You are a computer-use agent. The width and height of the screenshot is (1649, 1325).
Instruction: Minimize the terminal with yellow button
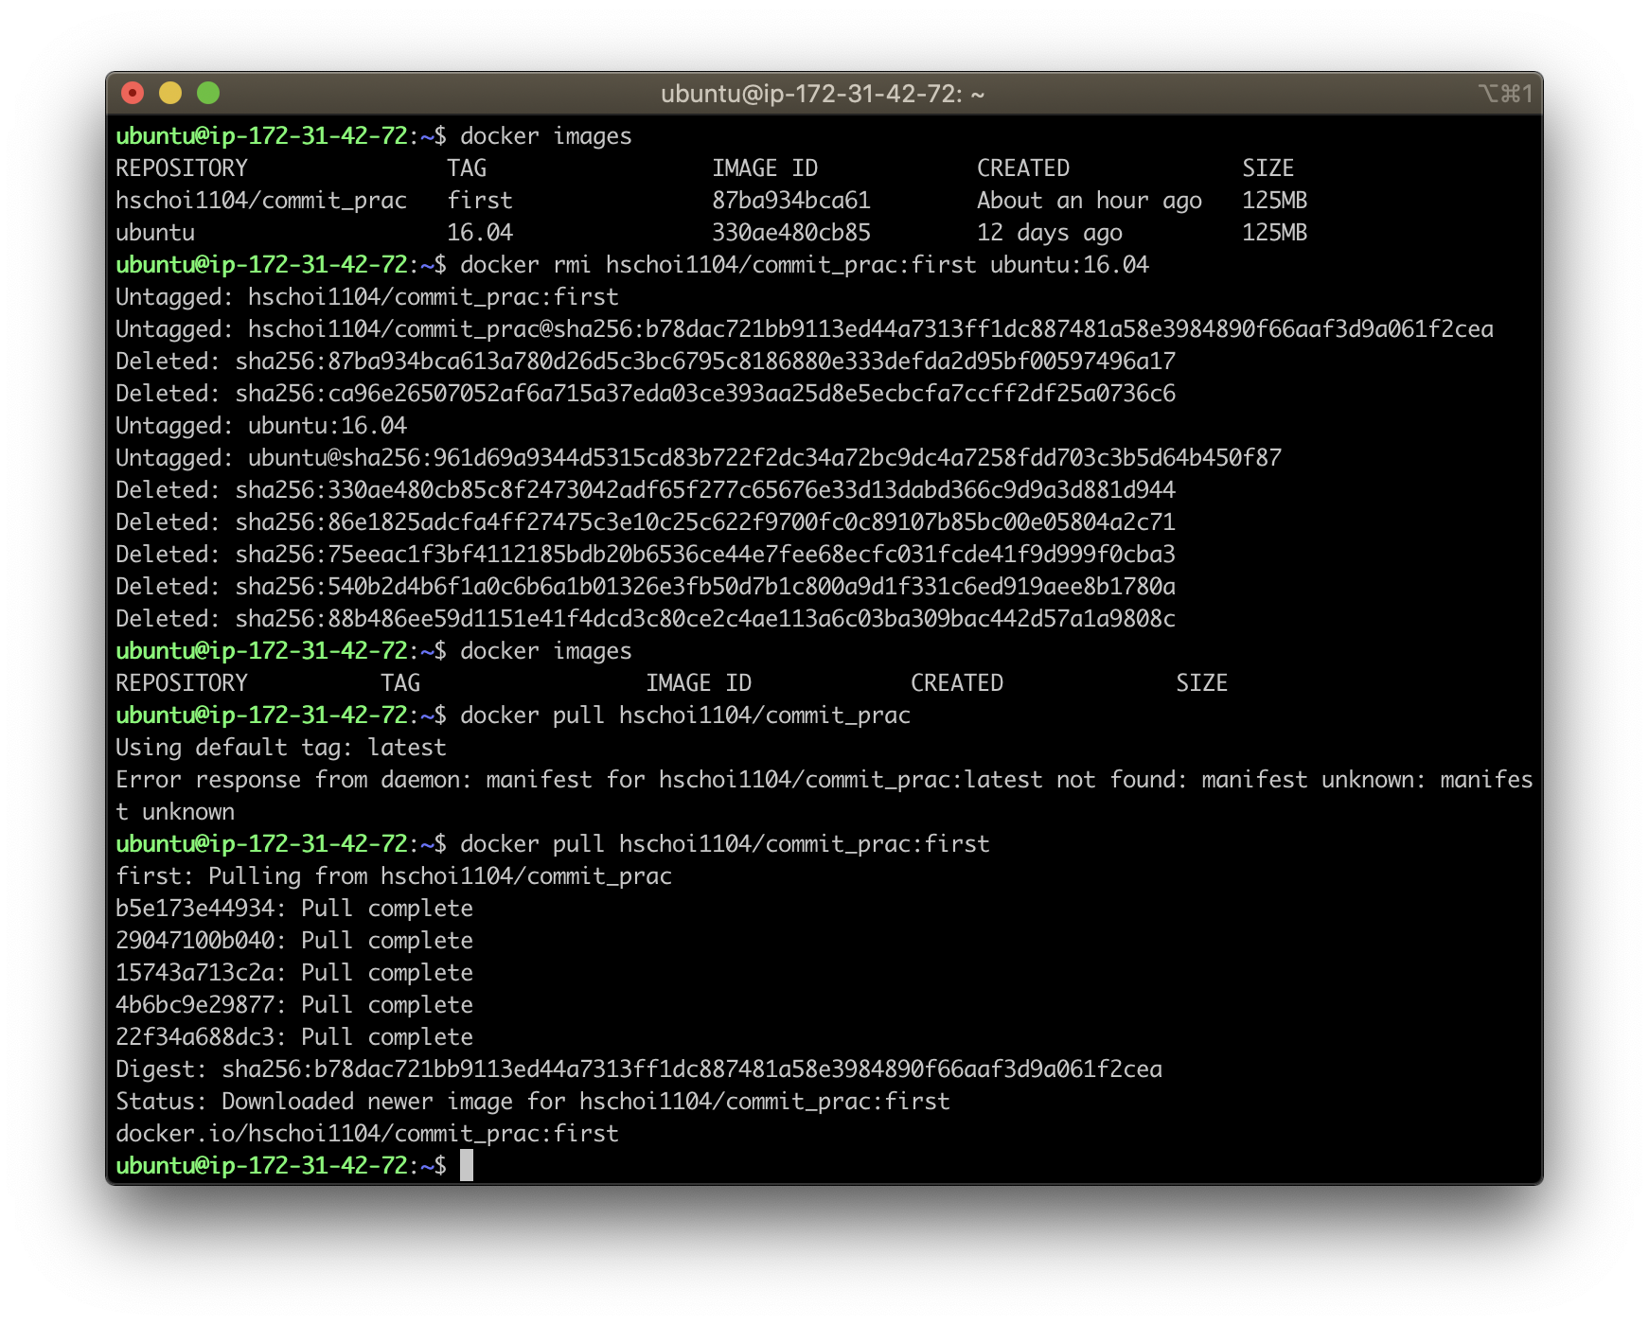[x=170, y=93]
